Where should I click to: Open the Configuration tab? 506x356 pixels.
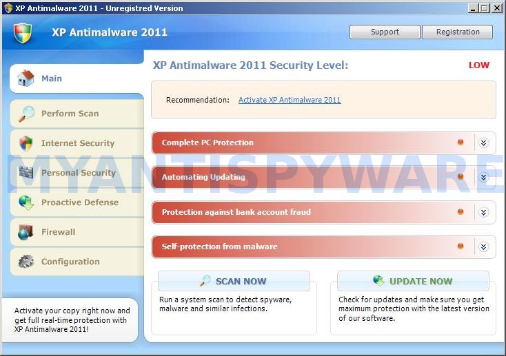[x=77, y=262]
